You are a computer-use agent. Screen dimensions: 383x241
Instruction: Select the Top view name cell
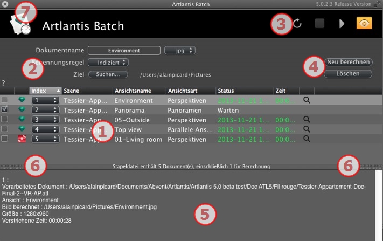tap(128, 130)
